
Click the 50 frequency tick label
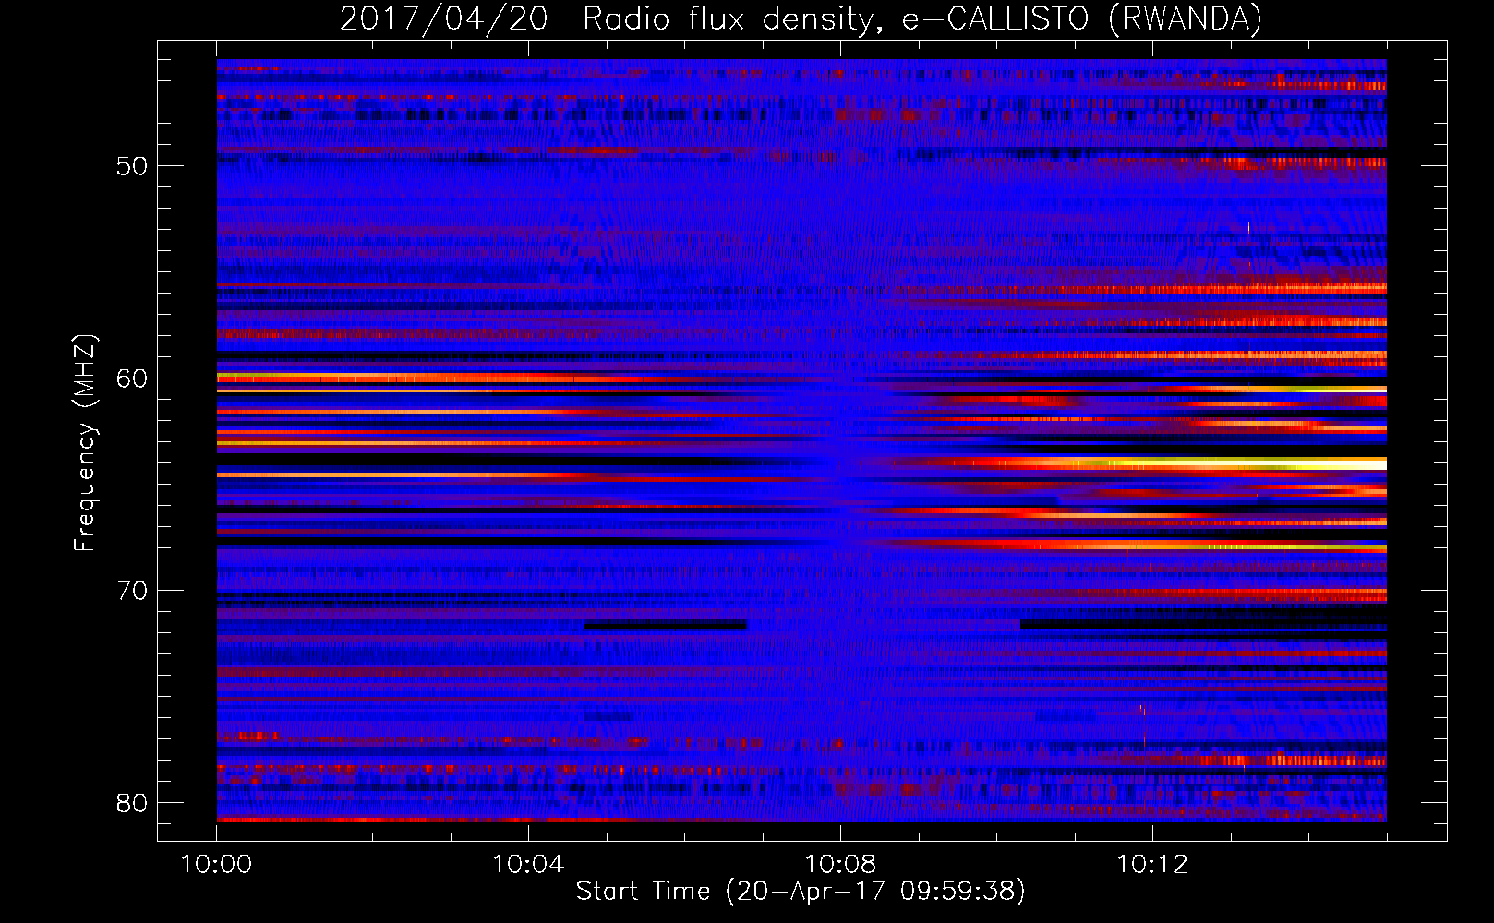click(132, 166)
